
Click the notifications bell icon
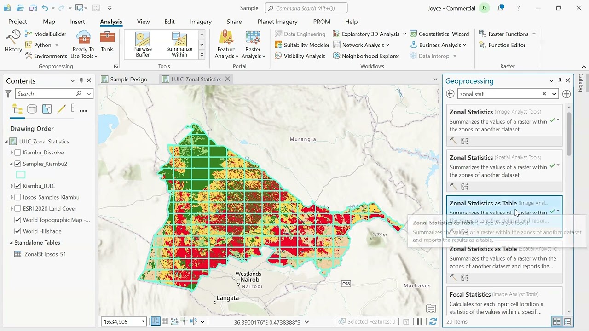point(501,8)
